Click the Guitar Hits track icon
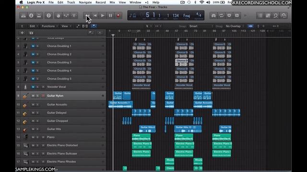Screen dimensions: 307x172 [x=25, y=129]
